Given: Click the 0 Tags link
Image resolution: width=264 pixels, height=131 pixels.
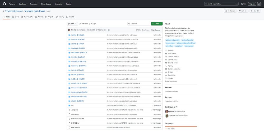Looking at the screenshot, I should click(x=92, y=24).
